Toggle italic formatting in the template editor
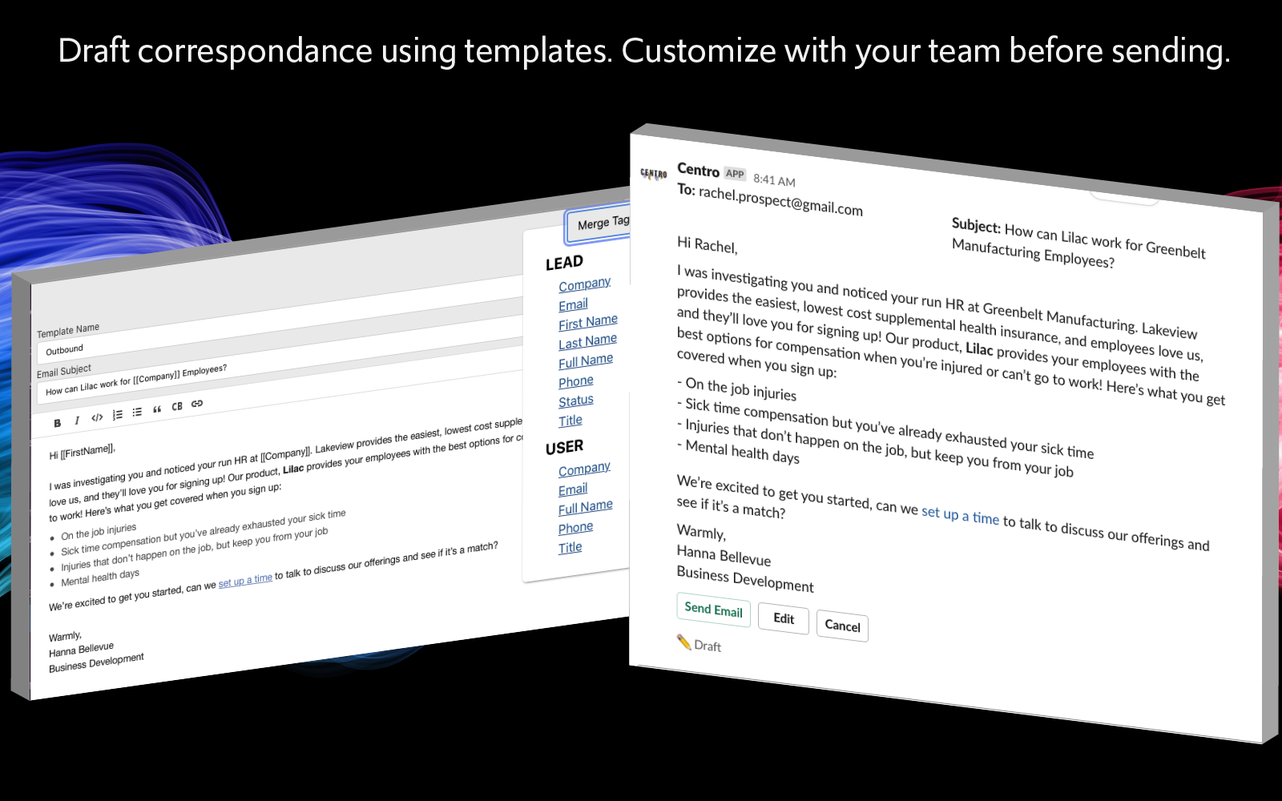Viewport: 1282px width, 801px height. [77, 421]
